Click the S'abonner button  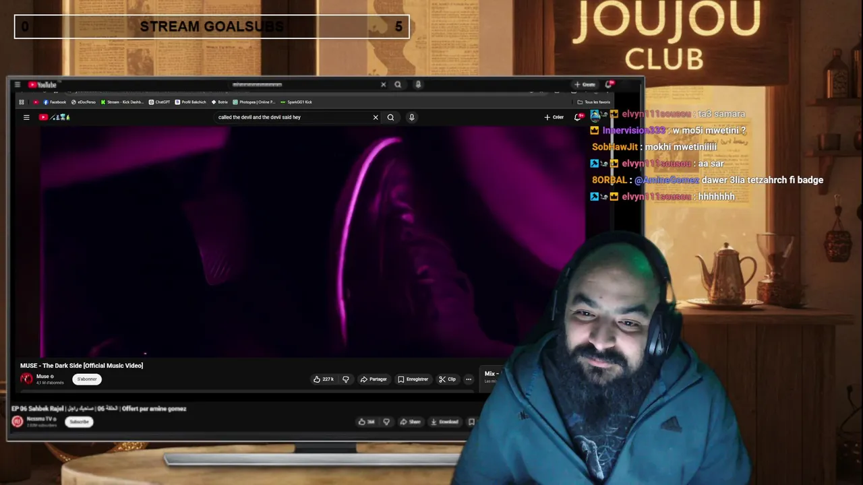[x=87, y=379]
